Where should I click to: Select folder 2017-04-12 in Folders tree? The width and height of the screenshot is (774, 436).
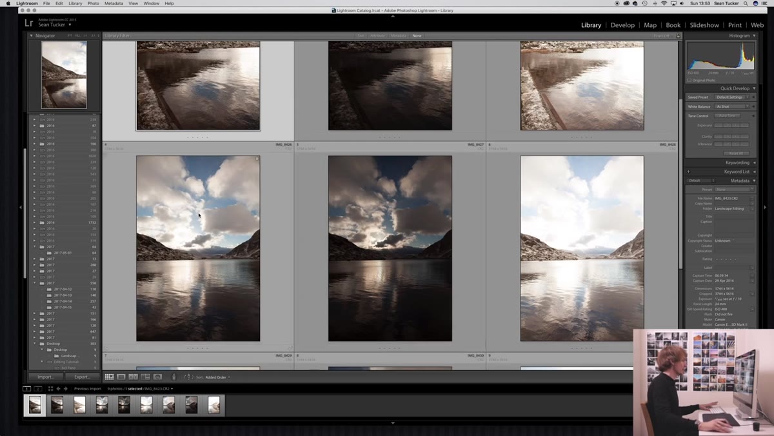click(x=63, y=290)
